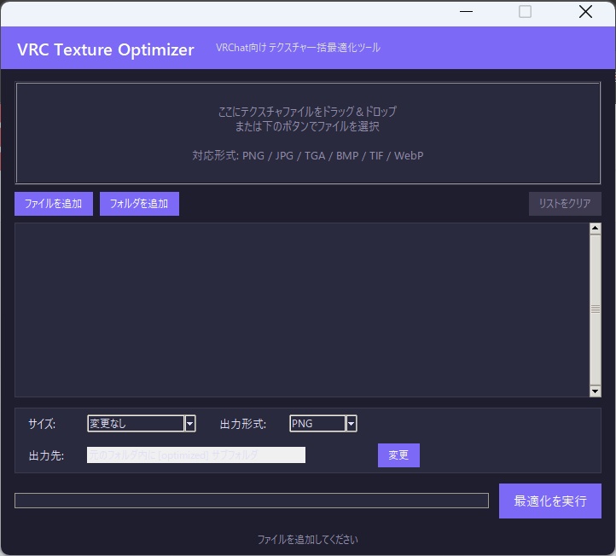Click the リストをクリア button
The width and height of the screenshot is (616, 556).
[565, 204]
